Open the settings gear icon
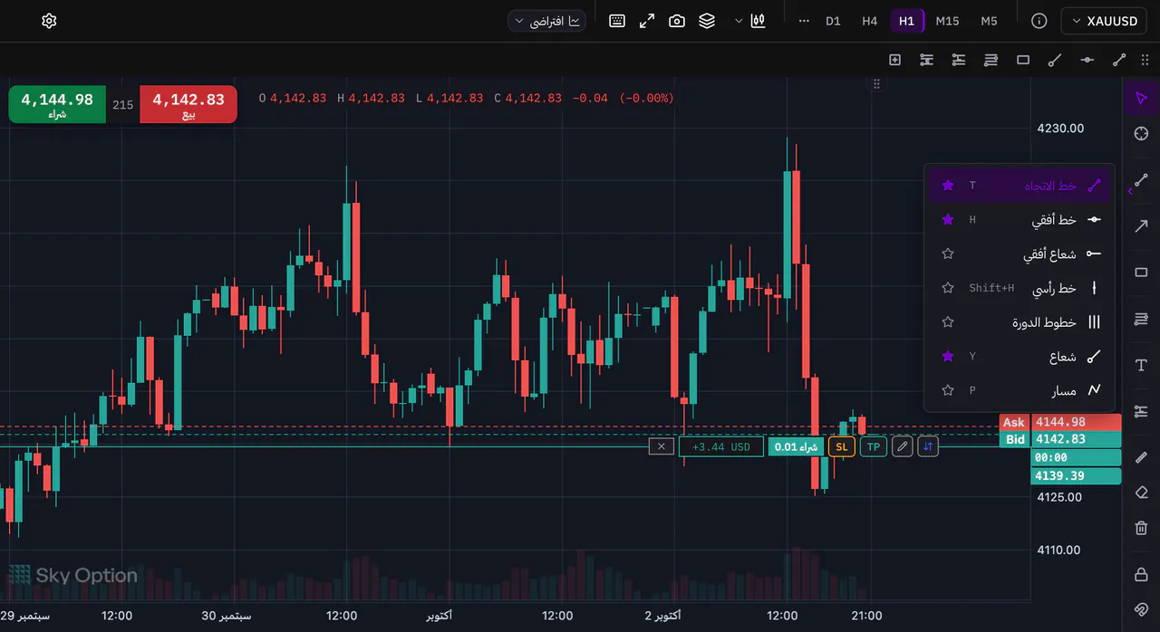The image size is (1160, 632). 49,21
